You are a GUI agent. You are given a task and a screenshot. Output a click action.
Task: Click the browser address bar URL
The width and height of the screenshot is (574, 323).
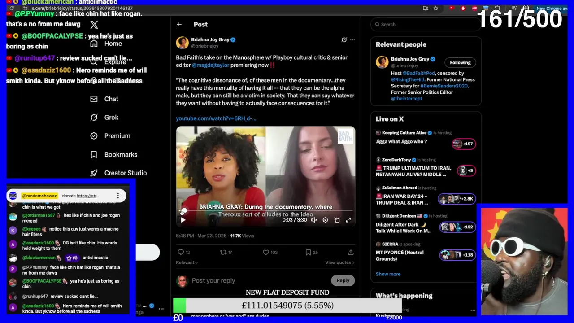point(82,8)
